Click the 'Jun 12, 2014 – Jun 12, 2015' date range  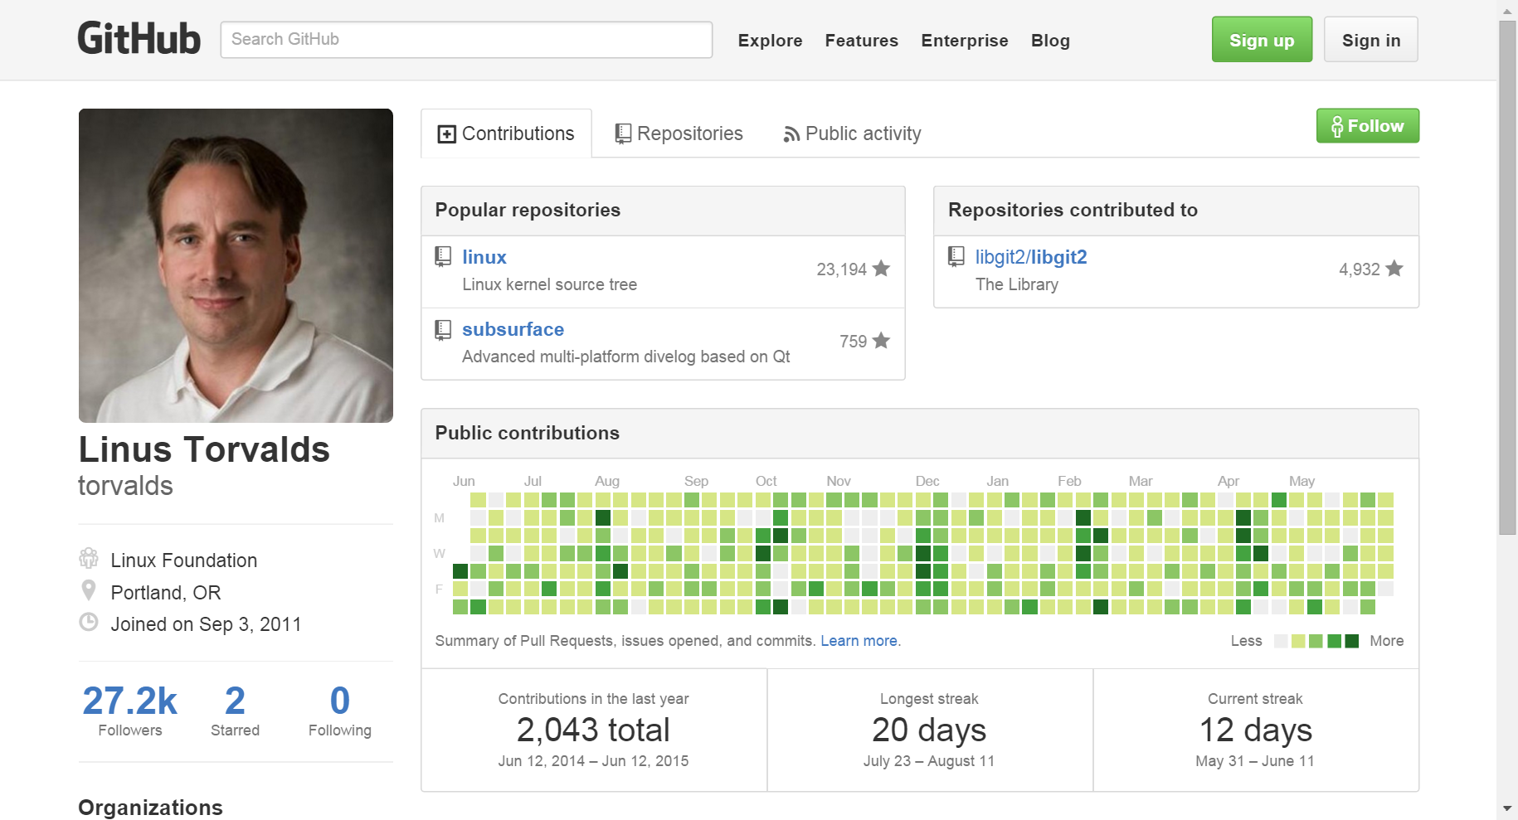tap(593, 761)
